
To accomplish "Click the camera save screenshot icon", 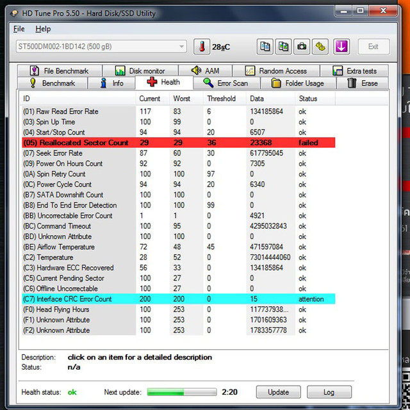I will tap(302, 47).
